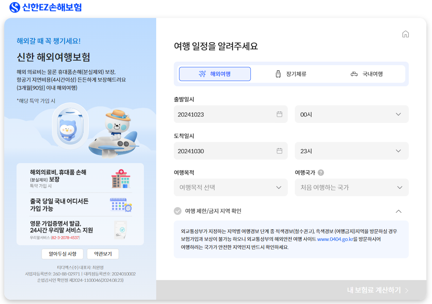432x304 pixels.
Task: Click the luggage icon for 장기체류
Action: point(278,74)
